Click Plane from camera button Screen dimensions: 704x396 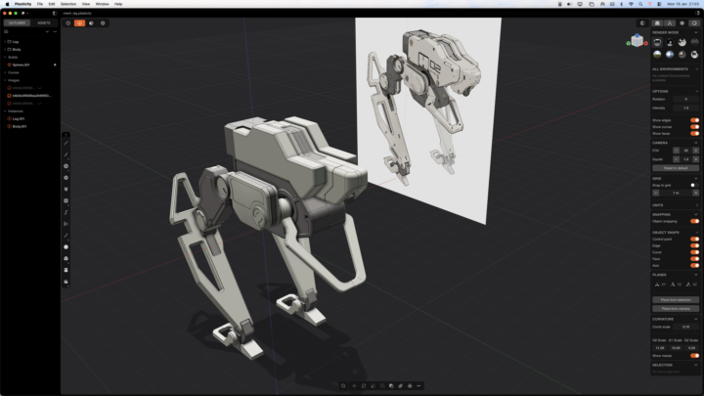point(676,308)
